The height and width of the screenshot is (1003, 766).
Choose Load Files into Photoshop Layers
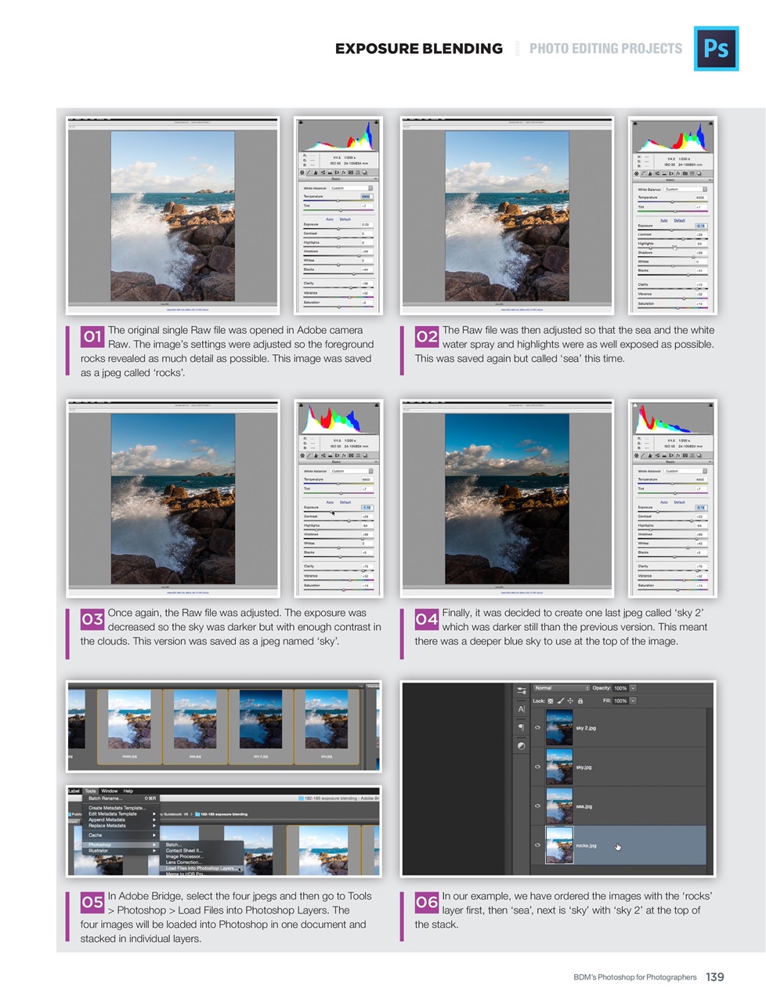[201, 867]
